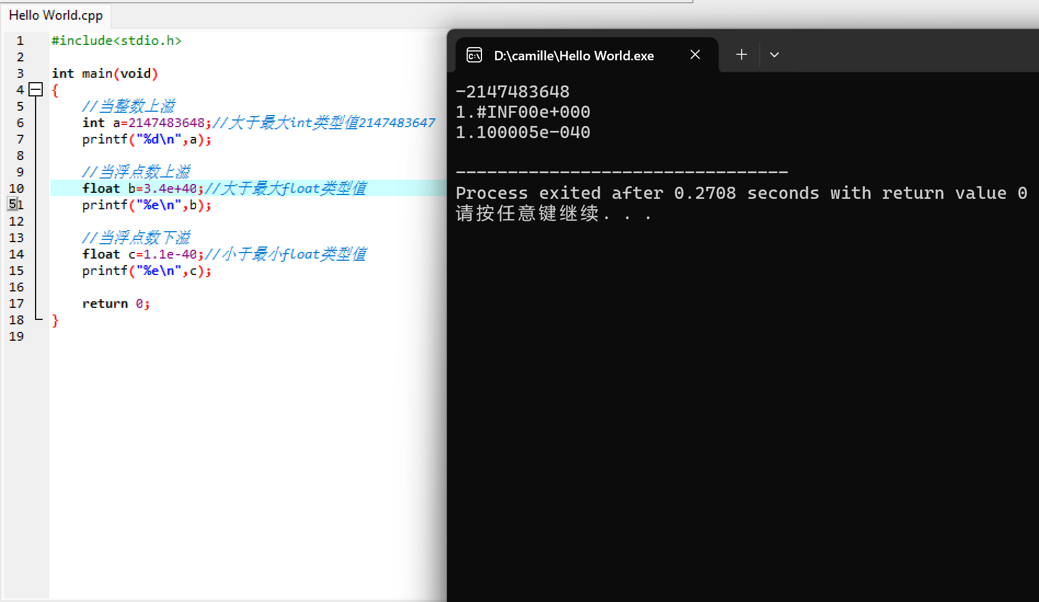
Task: Click the closing brace on line 18
Action: 55,320
